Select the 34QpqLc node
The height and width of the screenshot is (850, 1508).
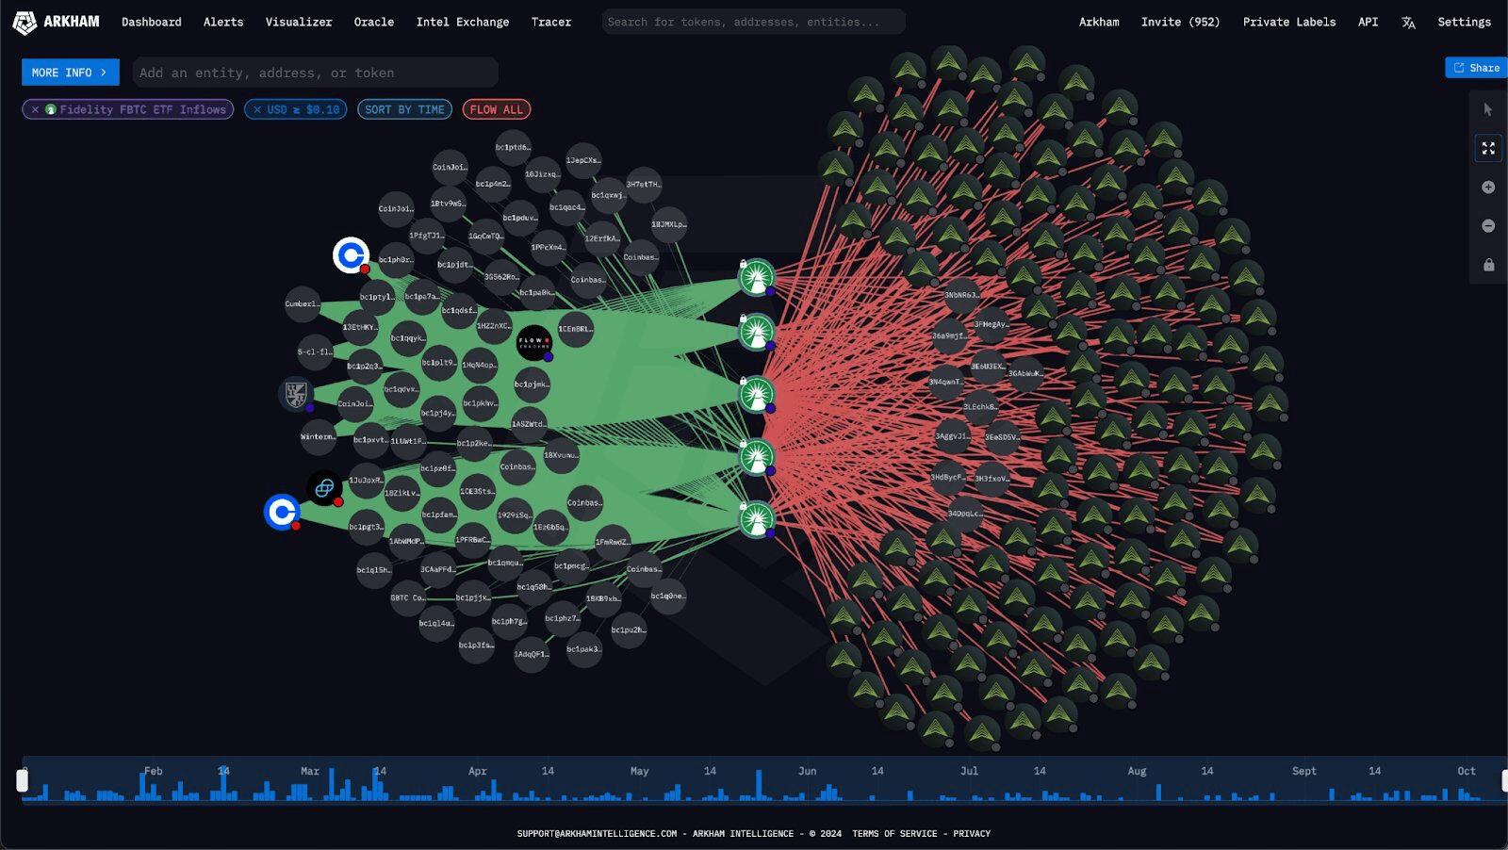coord(964,515)
